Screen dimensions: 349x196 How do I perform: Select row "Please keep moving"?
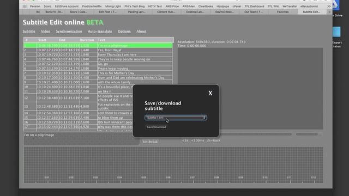[98, 69]
